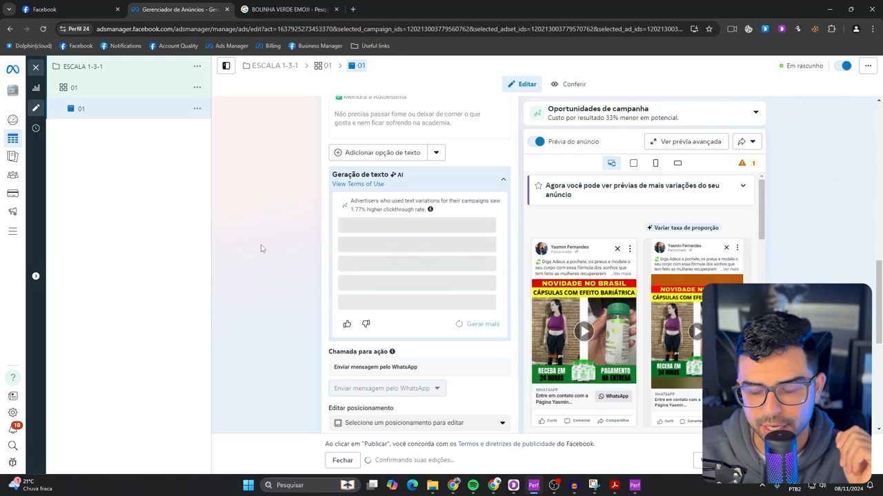Screen dimensions: 883x496
Task: Open the Help question mark icon
Action: [x=12, y=378]
